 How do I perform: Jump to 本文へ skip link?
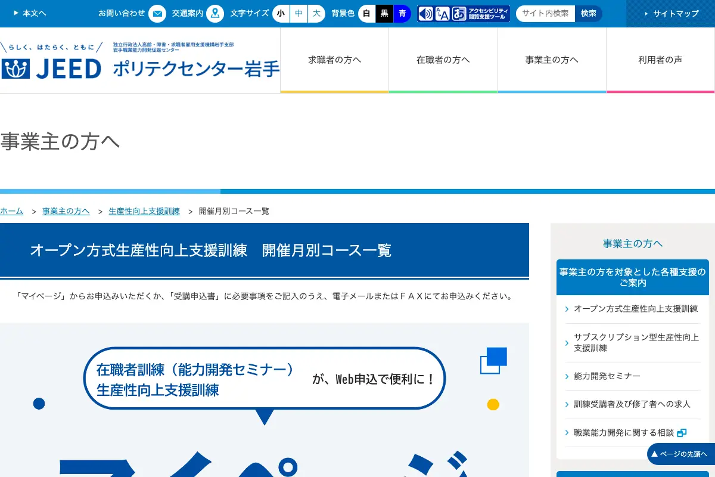click(29, 13)
